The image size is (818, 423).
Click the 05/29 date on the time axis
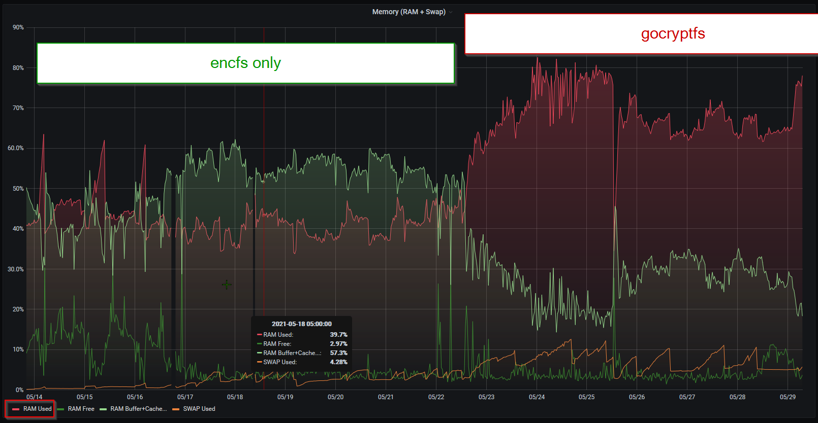(x=788, y=397)
